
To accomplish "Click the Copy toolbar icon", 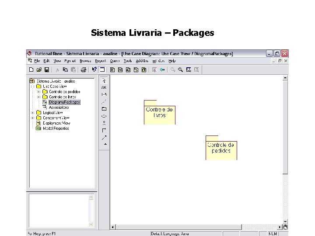I will pos(65,69).
